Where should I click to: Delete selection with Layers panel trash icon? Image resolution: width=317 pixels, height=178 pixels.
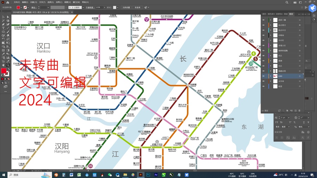coord(299,110)
